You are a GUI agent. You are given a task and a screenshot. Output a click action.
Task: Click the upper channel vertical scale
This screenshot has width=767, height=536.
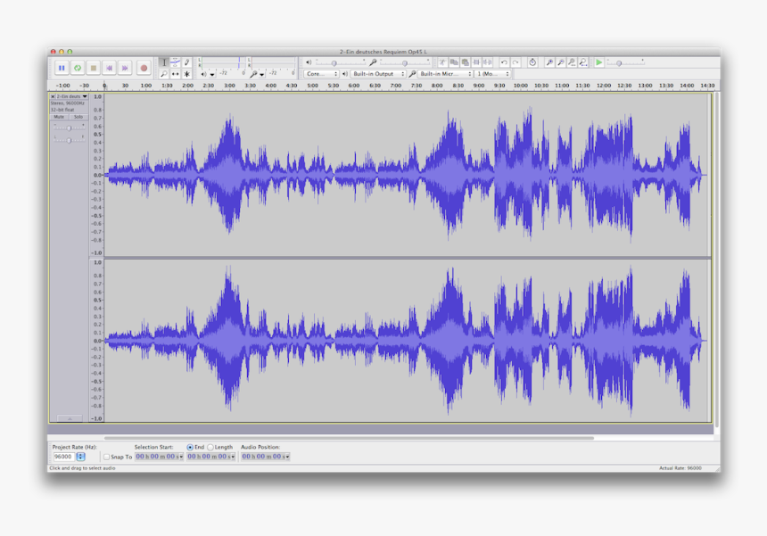pos(97,175)
